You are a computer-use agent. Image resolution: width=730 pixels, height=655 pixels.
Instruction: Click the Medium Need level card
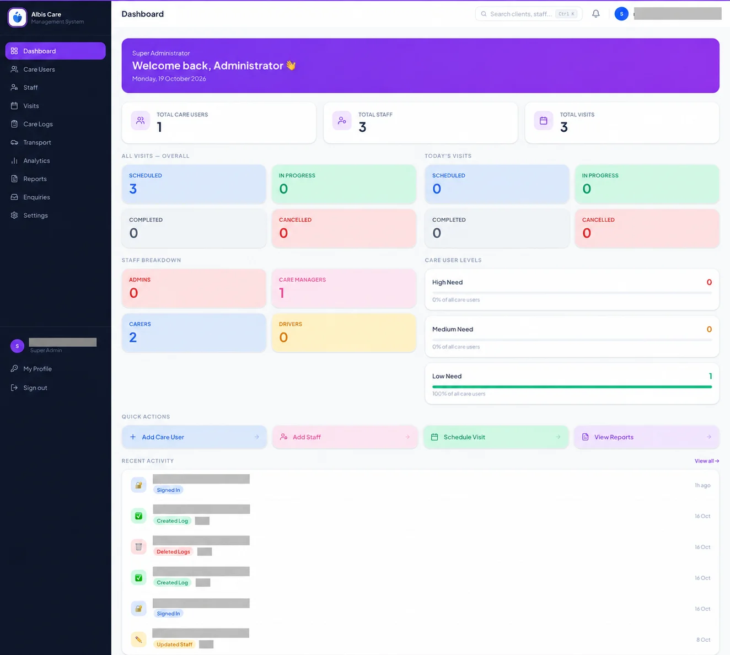point(572,336)
